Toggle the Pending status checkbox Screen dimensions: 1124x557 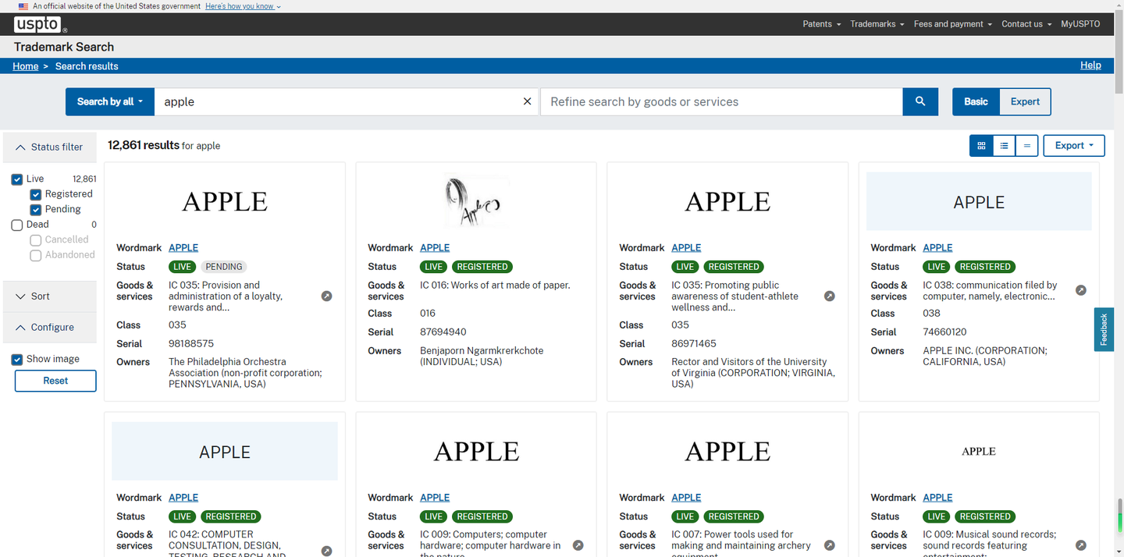[36, 209]
